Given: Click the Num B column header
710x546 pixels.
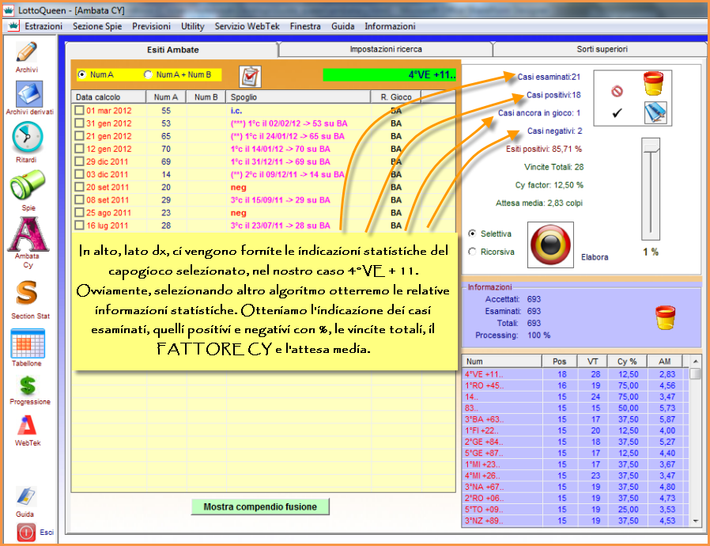Looking at the screenshot, I should (x=206, y=97).
